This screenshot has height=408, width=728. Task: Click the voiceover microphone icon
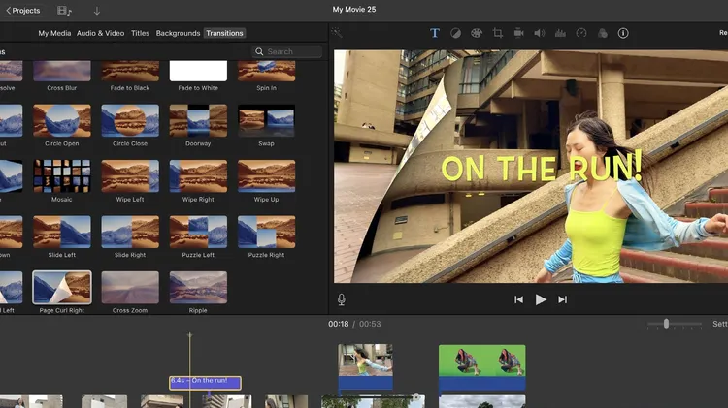[342, 299]
